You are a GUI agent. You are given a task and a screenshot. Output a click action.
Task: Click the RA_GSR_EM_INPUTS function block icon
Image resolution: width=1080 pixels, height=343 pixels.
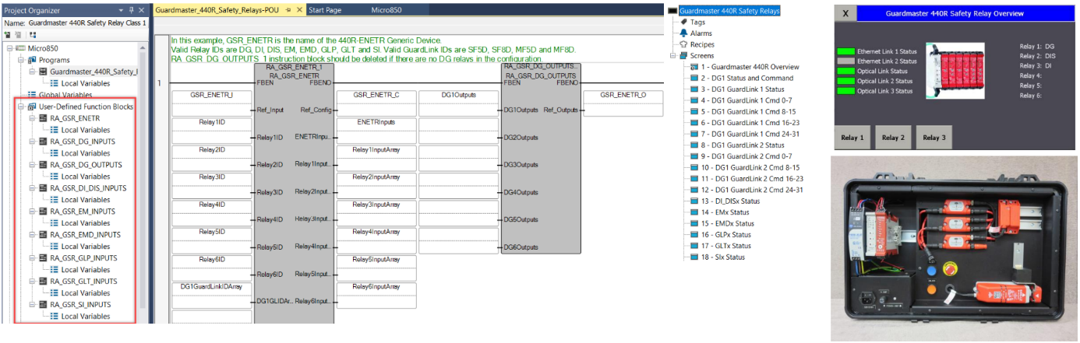(43, 212)
